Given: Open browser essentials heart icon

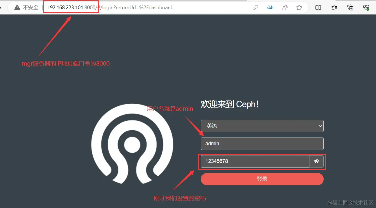Looking at the screenshot, I should point(366,8).
